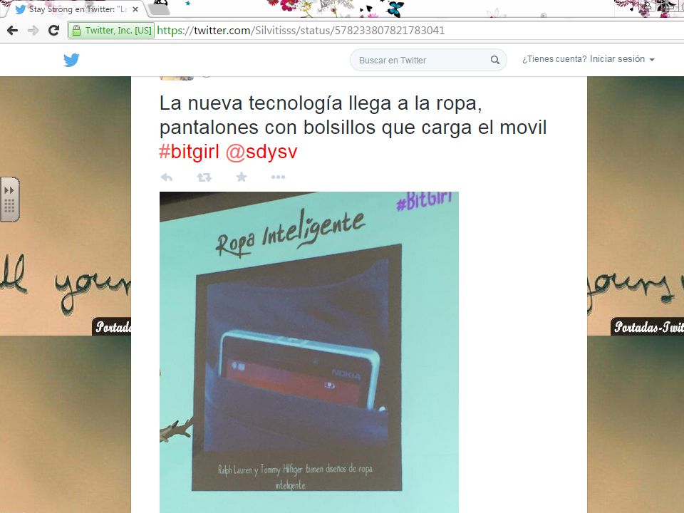Open more tweet options ellipsis
Image resolution: width=684 pixels, height=513 pixels.
(x=278, y=177)
